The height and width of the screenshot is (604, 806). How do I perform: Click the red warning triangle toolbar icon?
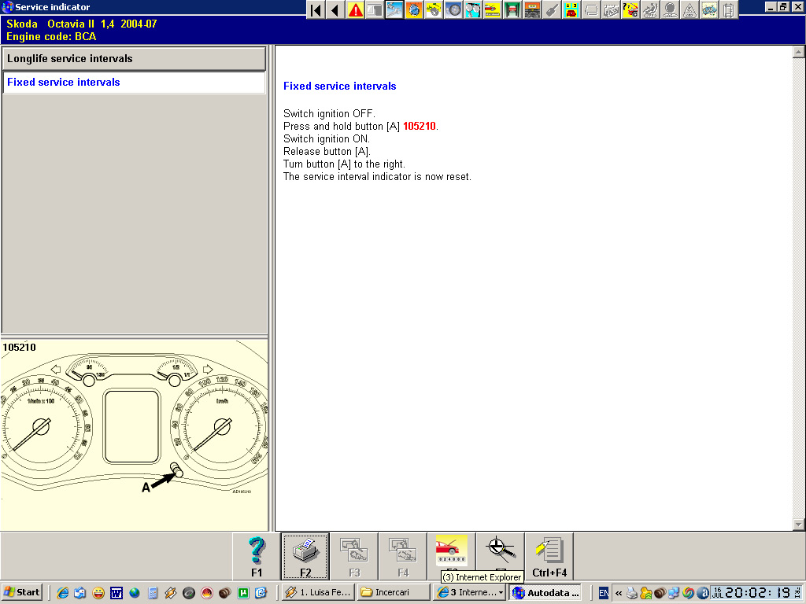pos(356,10)
